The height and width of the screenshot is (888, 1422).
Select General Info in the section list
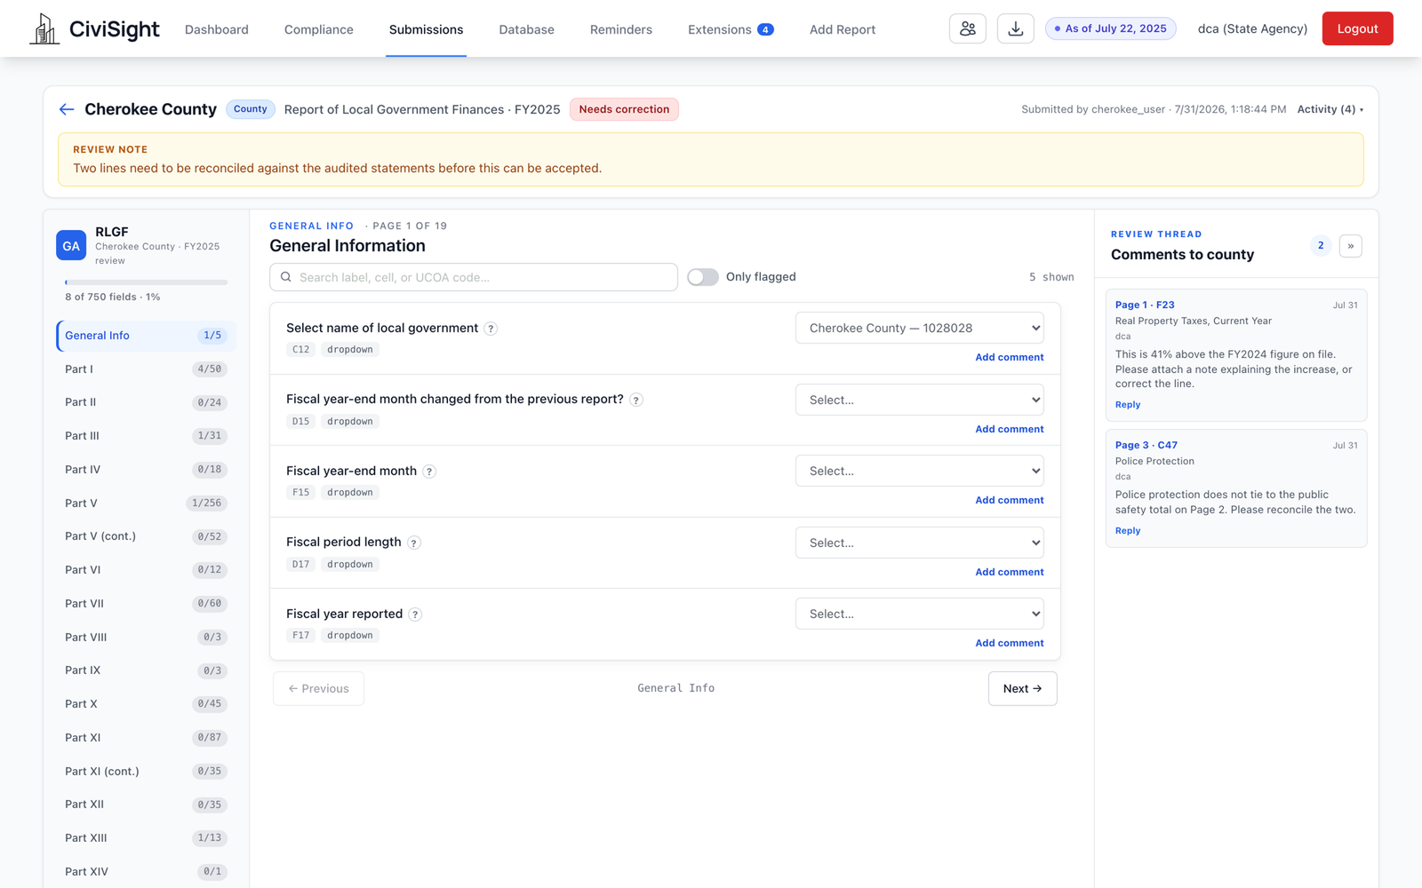click(146, 336)
